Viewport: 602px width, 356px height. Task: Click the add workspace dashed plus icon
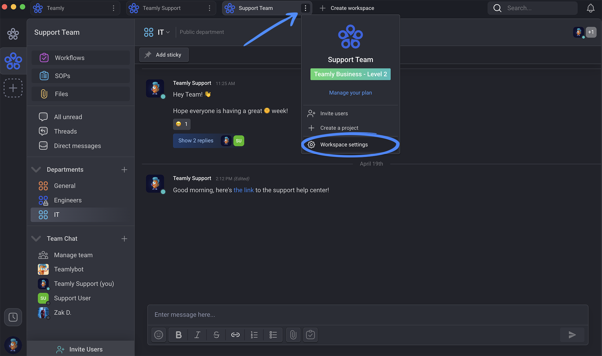(13, 88)
